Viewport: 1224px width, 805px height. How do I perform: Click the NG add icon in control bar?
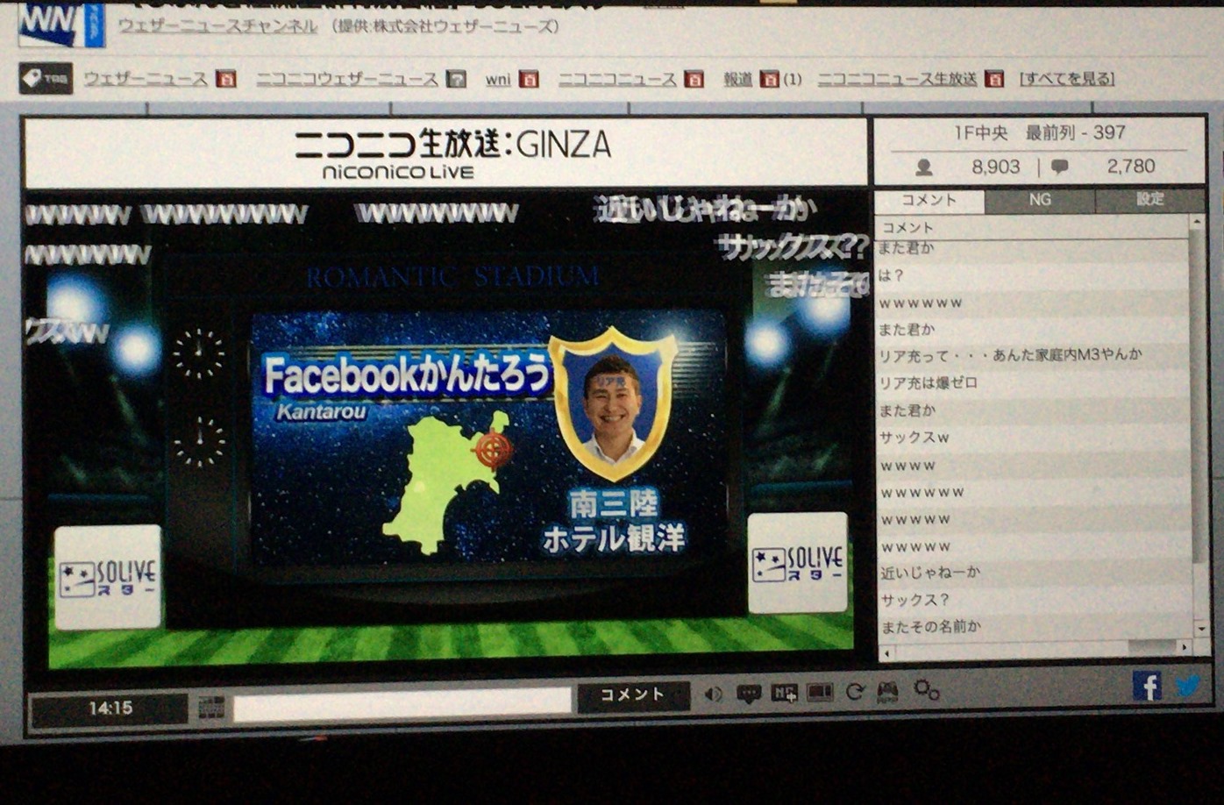784,694
